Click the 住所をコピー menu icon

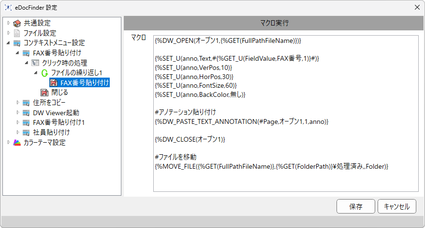[x=26, y=103]
